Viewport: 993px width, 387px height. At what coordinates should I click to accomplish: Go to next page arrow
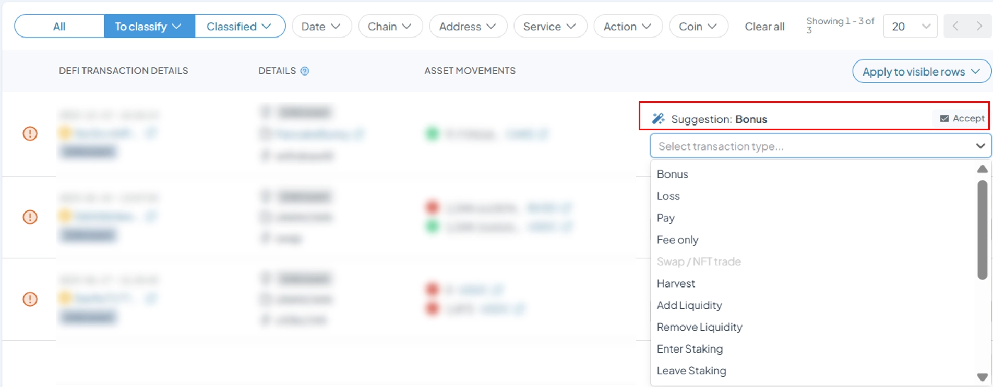[979, 26]
